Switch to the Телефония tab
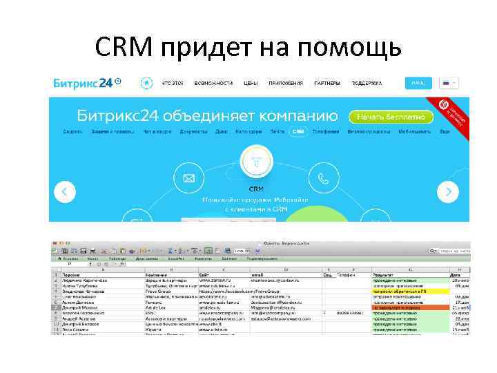 326,131
